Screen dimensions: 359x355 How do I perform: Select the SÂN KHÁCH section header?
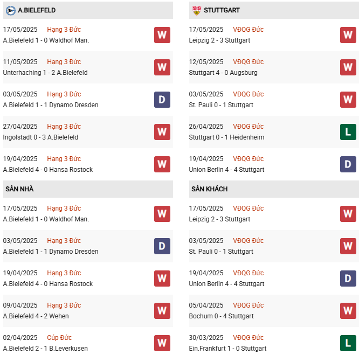tap(209, 189)
